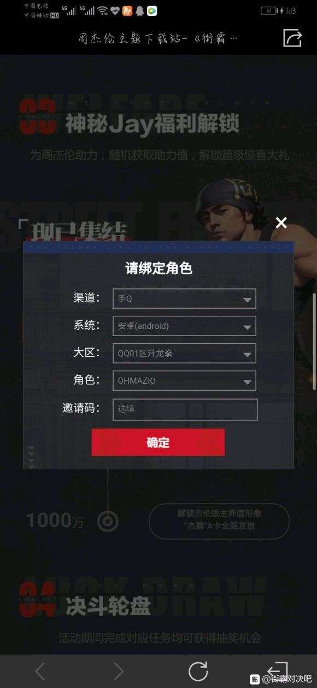This screenshot has width=317, height=688.
Task: Tap the target circle milestone marker
Action: tap(108, 521)
